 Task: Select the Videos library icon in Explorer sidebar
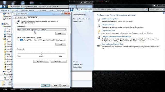tap(5, 37)
